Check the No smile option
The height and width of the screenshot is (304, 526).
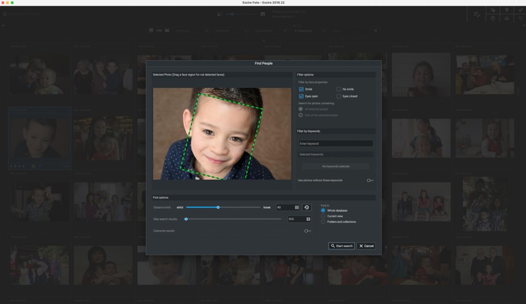point(339,89)
